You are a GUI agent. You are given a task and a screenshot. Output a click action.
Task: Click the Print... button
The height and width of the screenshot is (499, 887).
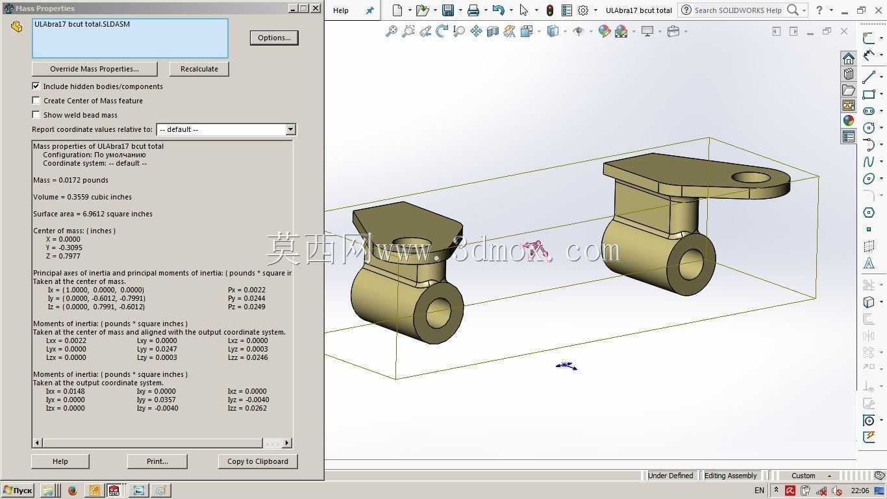click(157, 461)
